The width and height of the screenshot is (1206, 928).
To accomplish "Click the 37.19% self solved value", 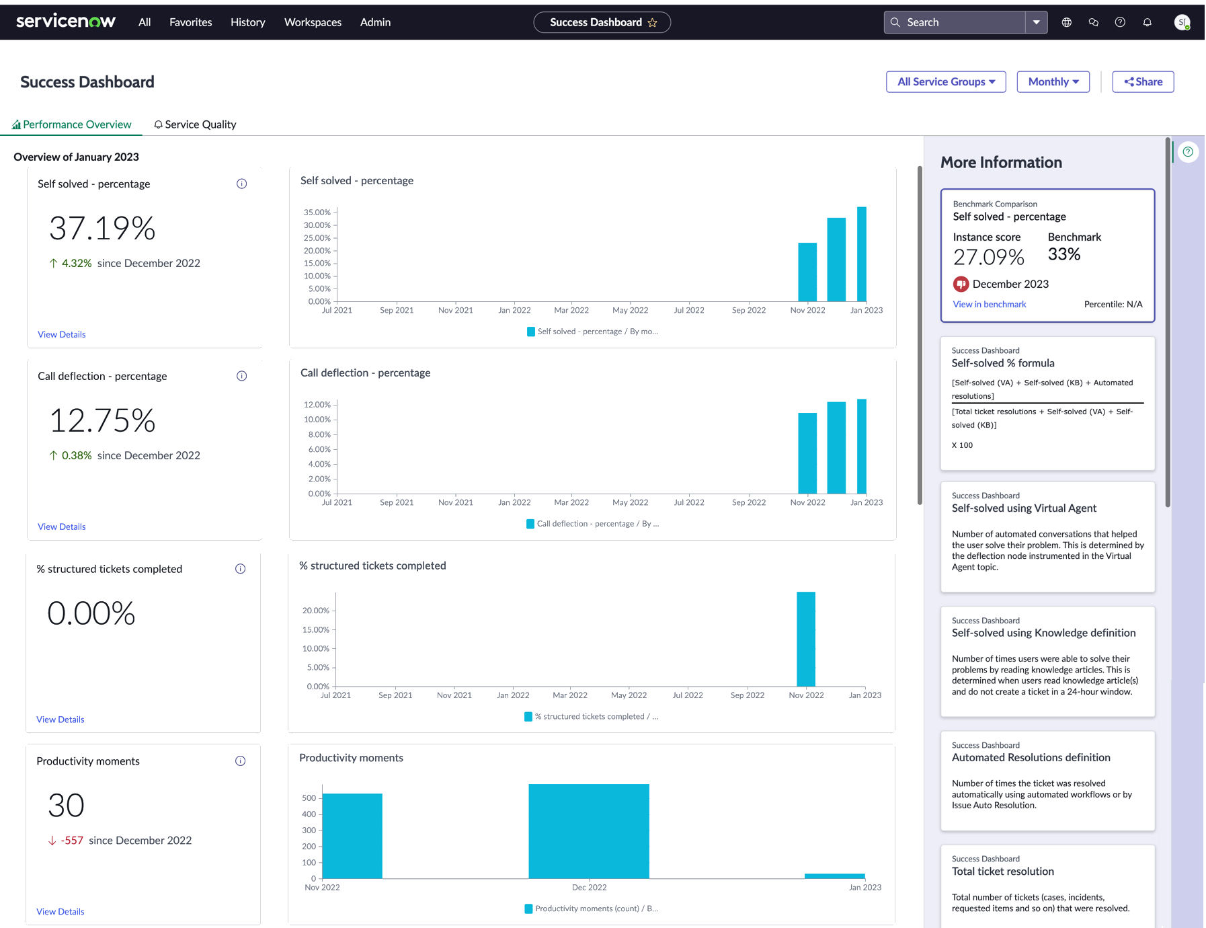I will click(102, 228).
